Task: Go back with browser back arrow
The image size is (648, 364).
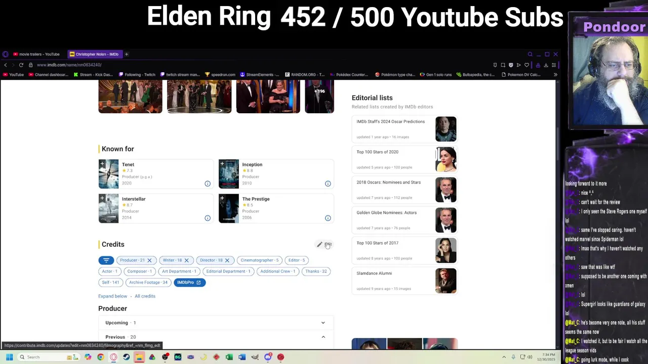Action: (6, 65)
